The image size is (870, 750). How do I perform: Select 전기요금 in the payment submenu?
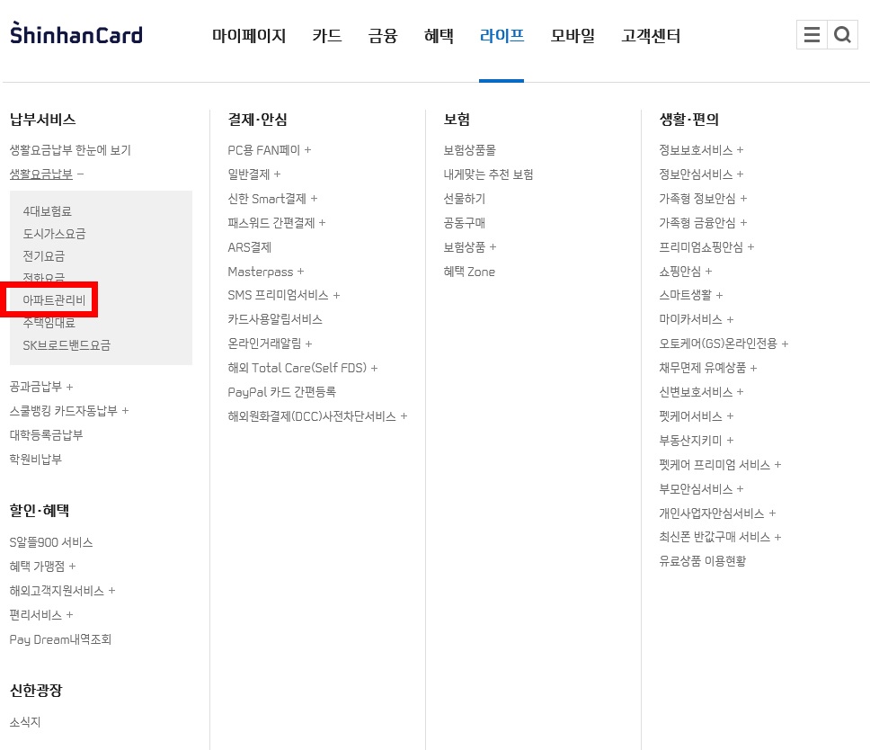43,255
